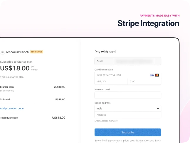Screen dimensions: 190x143
Task: Click the billing Address field
Action: [x=128, y=115]
